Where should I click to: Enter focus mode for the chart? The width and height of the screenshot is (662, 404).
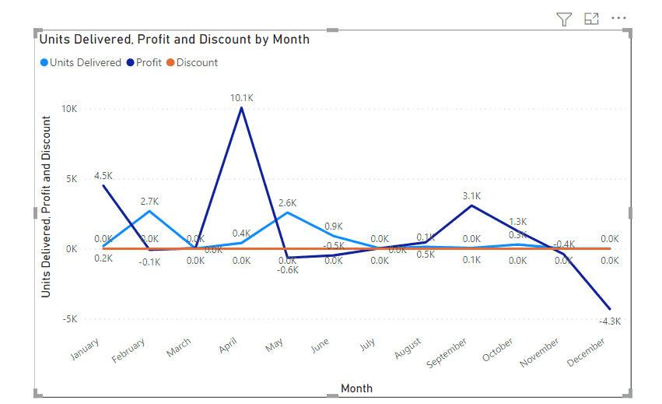coord(591,19)
